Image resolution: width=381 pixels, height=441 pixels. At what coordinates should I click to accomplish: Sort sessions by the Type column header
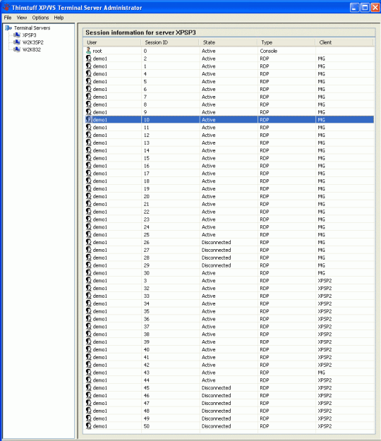coord(286,42)
